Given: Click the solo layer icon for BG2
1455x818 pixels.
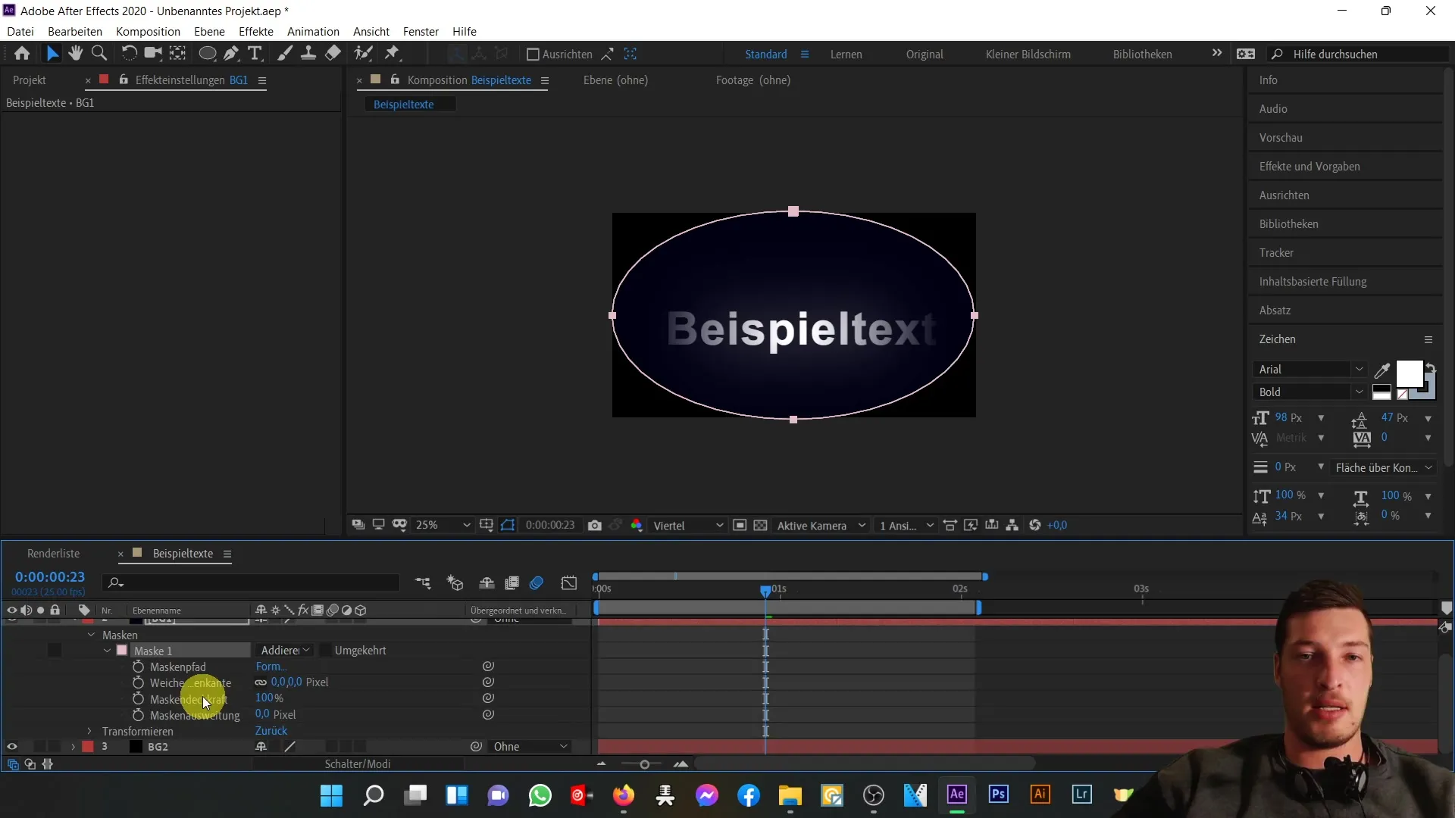Looking at the screenshot, I should click(x=40, y=747).
